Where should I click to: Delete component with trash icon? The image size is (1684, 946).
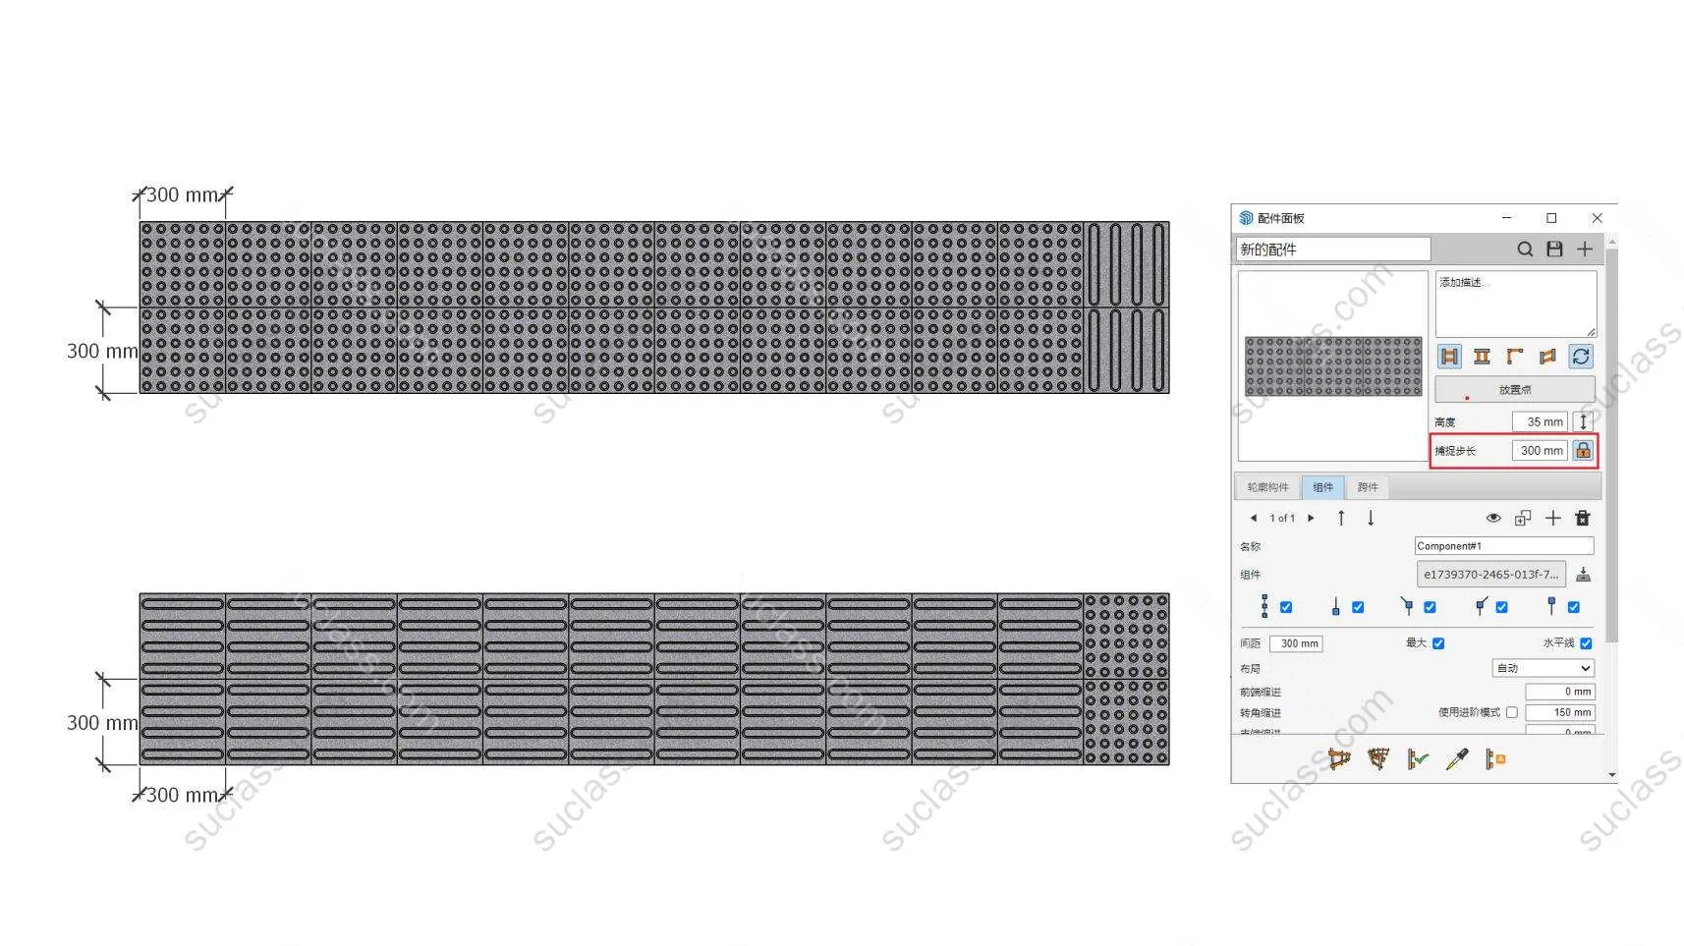pos(1583,518)
